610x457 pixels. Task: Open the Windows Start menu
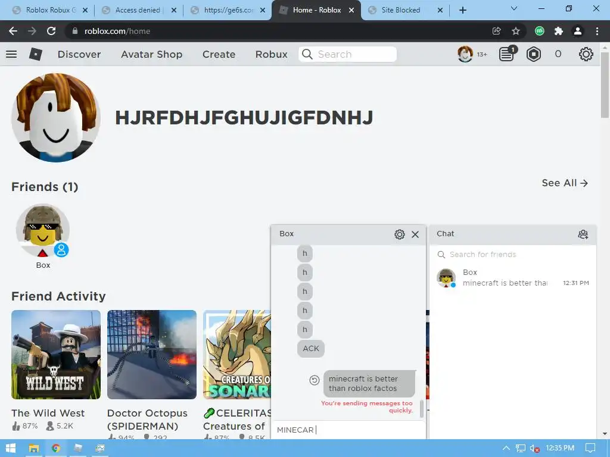coord(11,448)
